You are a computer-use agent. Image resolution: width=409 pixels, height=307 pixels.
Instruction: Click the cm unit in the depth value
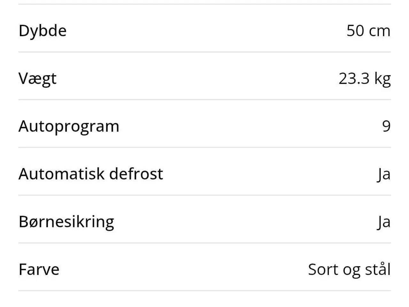[x=379, y=31]
